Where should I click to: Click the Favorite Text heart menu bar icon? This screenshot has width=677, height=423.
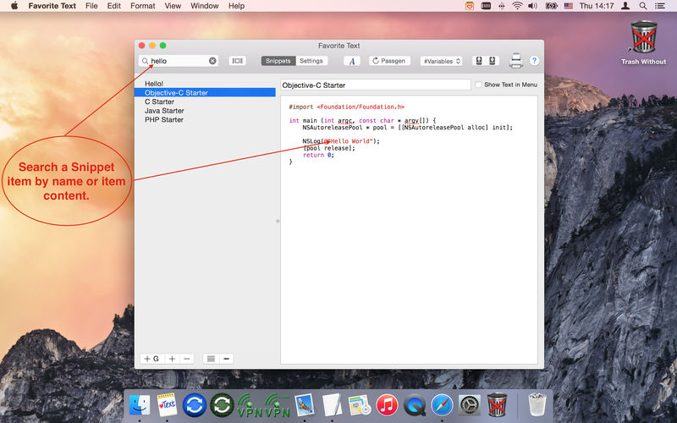[470, 6]
